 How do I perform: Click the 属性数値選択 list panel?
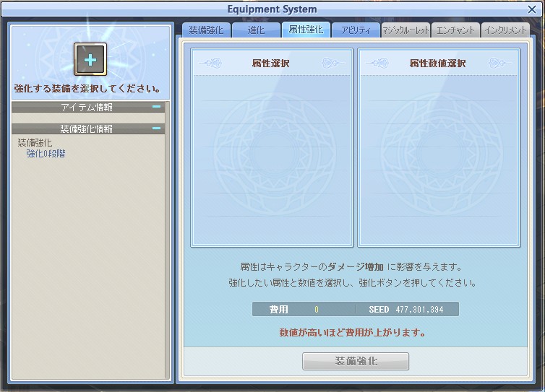tap(439, 147)
